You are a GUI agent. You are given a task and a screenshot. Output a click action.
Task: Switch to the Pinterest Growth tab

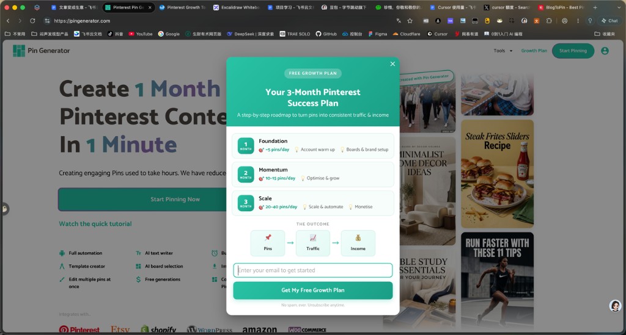click(182, 7)
